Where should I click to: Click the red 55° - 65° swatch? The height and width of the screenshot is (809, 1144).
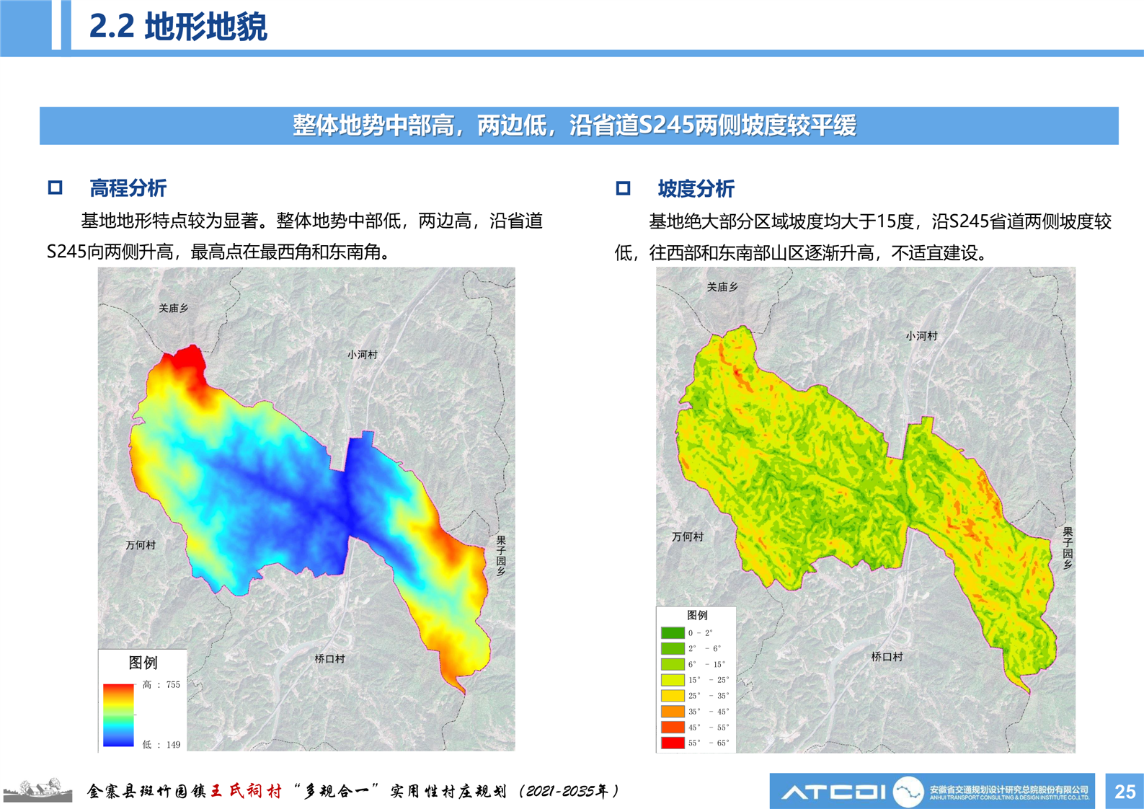tap(673, 743)
